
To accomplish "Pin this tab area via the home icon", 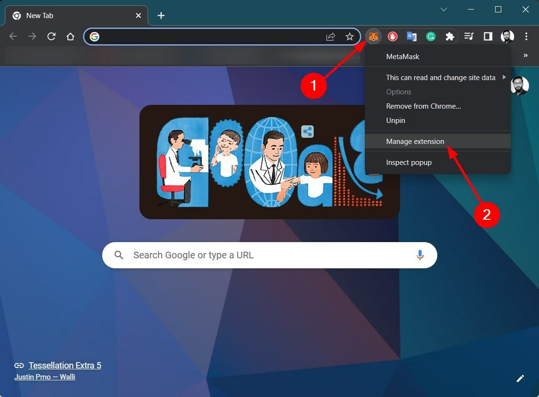I will (70, 36).
